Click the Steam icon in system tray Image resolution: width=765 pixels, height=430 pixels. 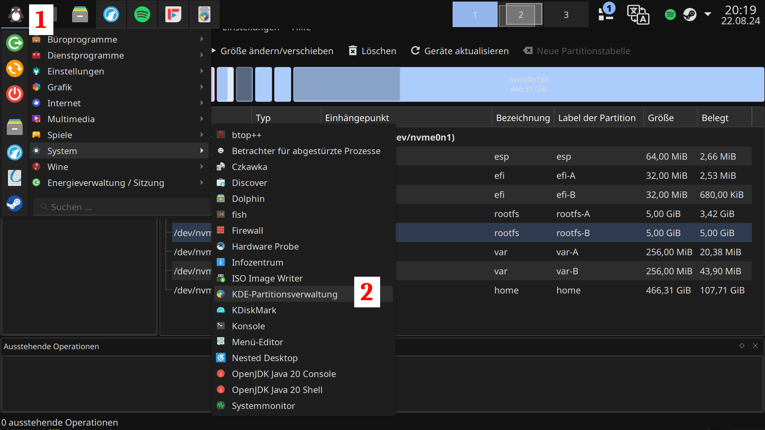pos(690,15)
